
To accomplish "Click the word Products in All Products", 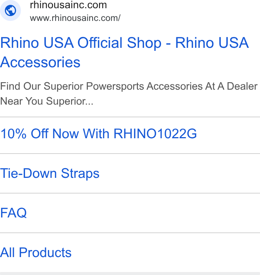I will [x=45, y=253].
